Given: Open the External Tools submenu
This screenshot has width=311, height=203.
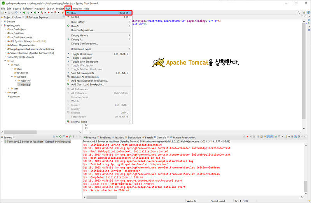Looking at the screenshot, I should coord(99,122).
